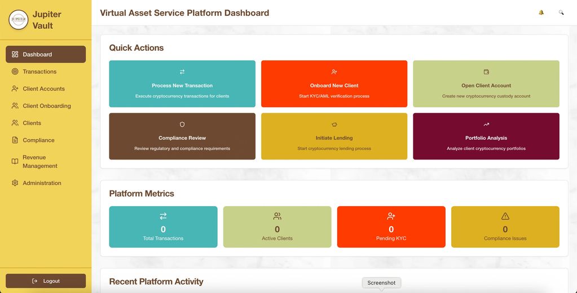Click the Revenue Management book icon

pyautogui.click(x=15, y=162)
